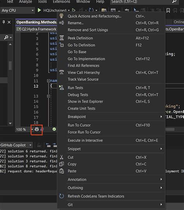
Task: Click the GitHub Copilot status icon
Action: [36, 129]
